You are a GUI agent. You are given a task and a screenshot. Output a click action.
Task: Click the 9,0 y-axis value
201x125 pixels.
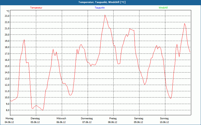pyautogui.click(x=8, y=104)
